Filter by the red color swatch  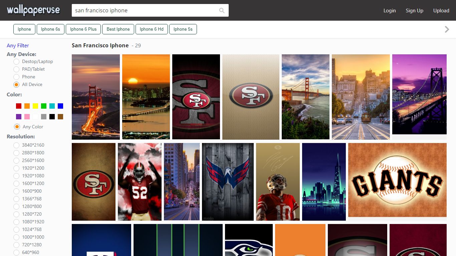[x=19, y=106]
